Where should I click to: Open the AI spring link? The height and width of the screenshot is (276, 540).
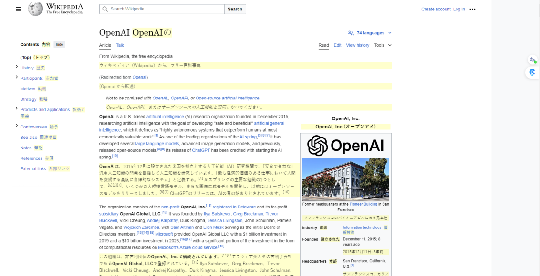click(x=248, y=137)
